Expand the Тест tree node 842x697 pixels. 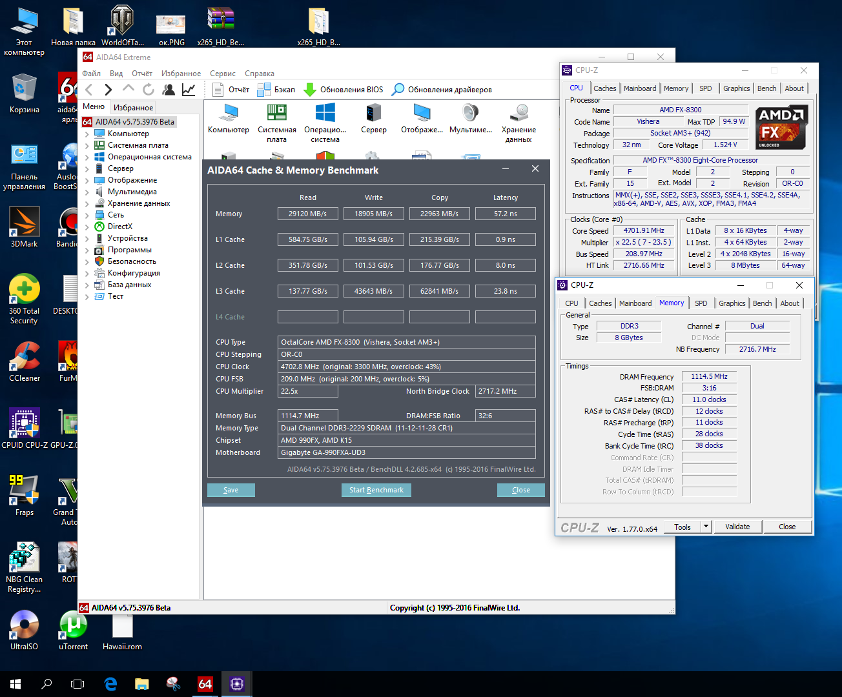(x=87, y=296)
